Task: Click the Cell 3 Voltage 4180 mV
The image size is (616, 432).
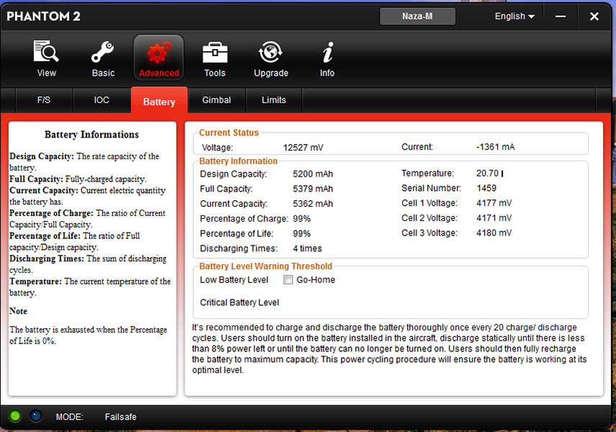Action: pos(494,233)
